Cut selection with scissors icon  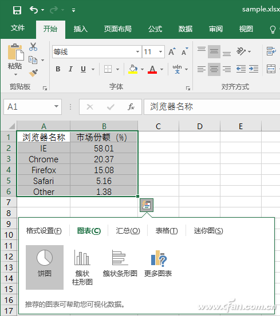33,47
